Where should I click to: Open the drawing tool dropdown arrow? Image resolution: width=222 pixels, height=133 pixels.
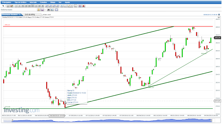coord(72,6)
